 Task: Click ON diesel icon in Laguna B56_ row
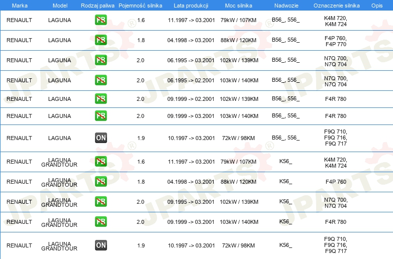click(x=101, y=138)
